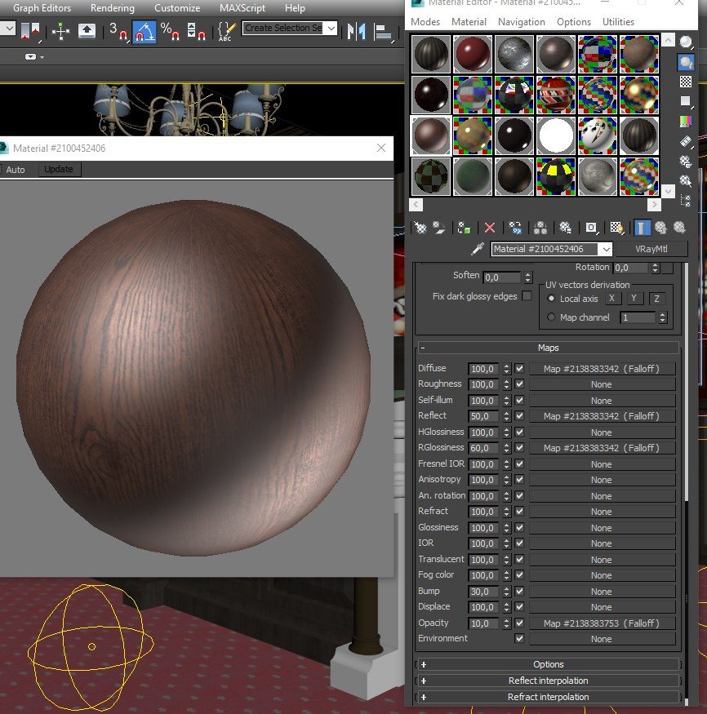This screenshot has width=707, height=714.
Task: Toggle Show End Result column icon
Action: [x=643, y=228]
